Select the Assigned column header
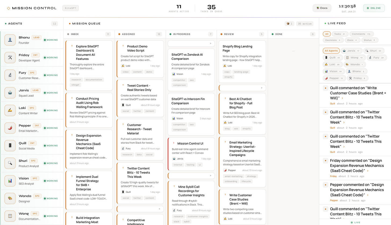 click(140, 34)
